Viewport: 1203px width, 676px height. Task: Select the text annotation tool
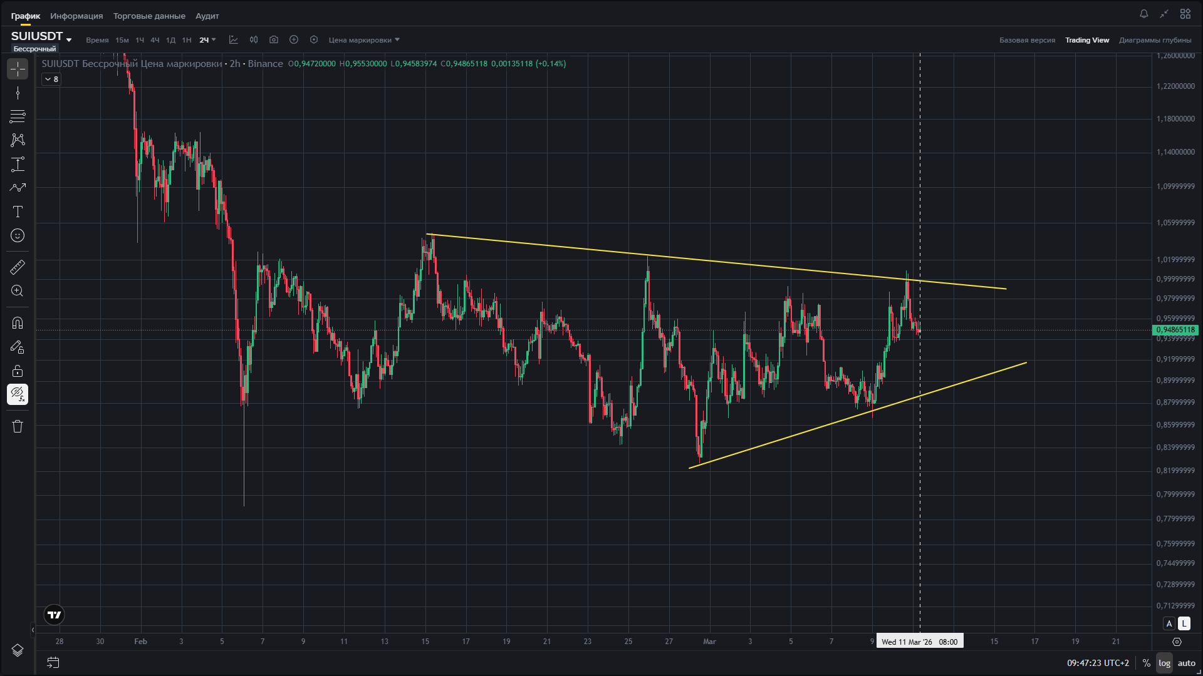coord(18,212)
